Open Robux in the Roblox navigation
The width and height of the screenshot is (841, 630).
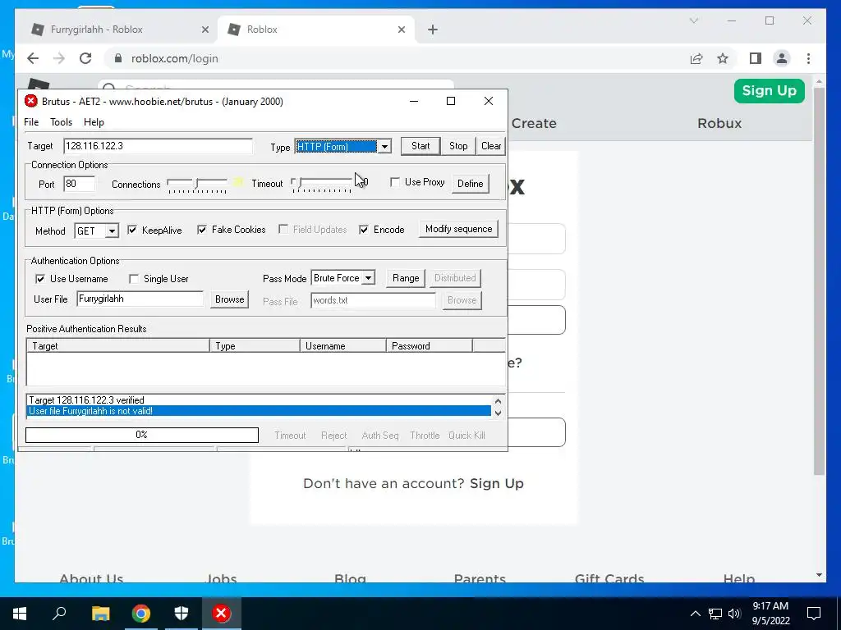[x=719, y=123]
